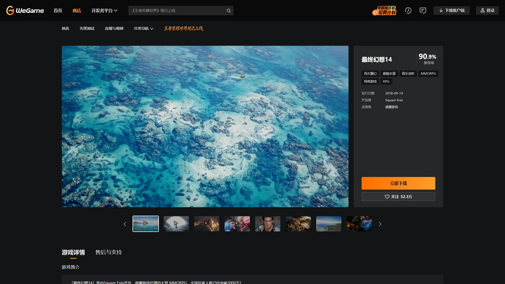505x284 pixels.
Task: Click the WeGame logo icon
Action: pyautogui.click(x=10, y=11)
